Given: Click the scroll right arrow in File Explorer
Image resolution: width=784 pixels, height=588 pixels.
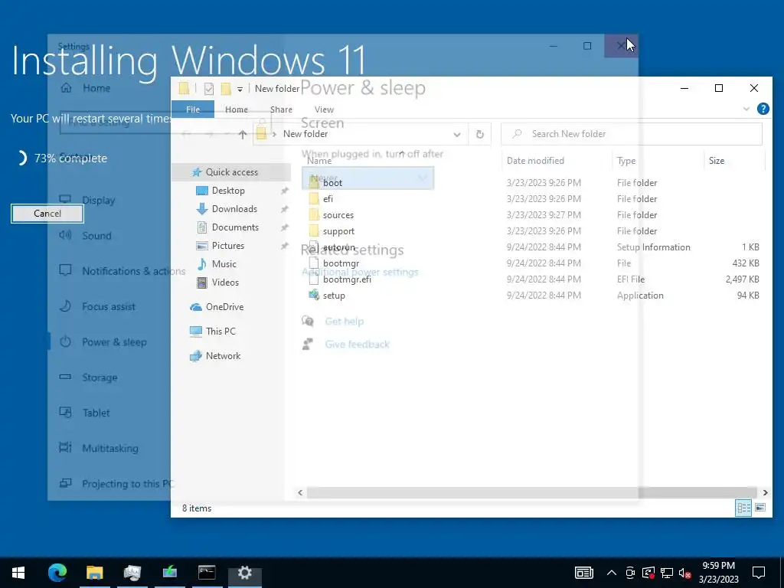Looking at the screenshot, I should [765, 492].
